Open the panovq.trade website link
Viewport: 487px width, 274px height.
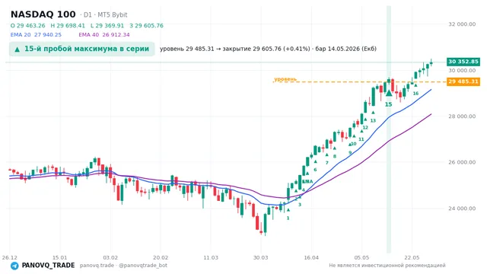[x=97, y=266]
